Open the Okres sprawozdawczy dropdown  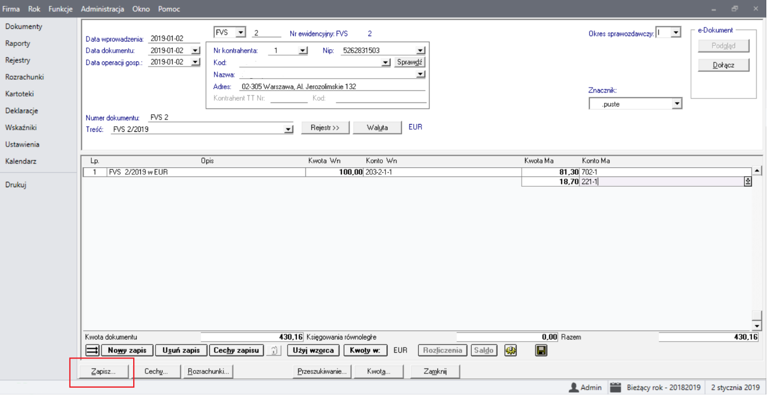[x=676, y=33]
